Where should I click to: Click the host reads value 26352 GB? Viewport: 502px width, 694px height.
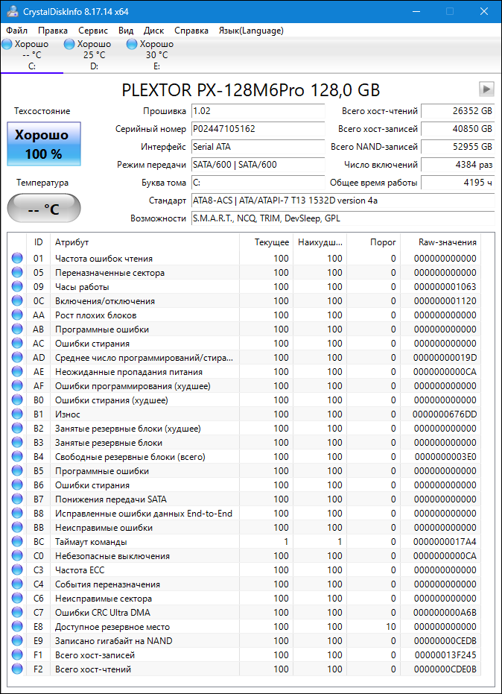click(x=458, y=111)
